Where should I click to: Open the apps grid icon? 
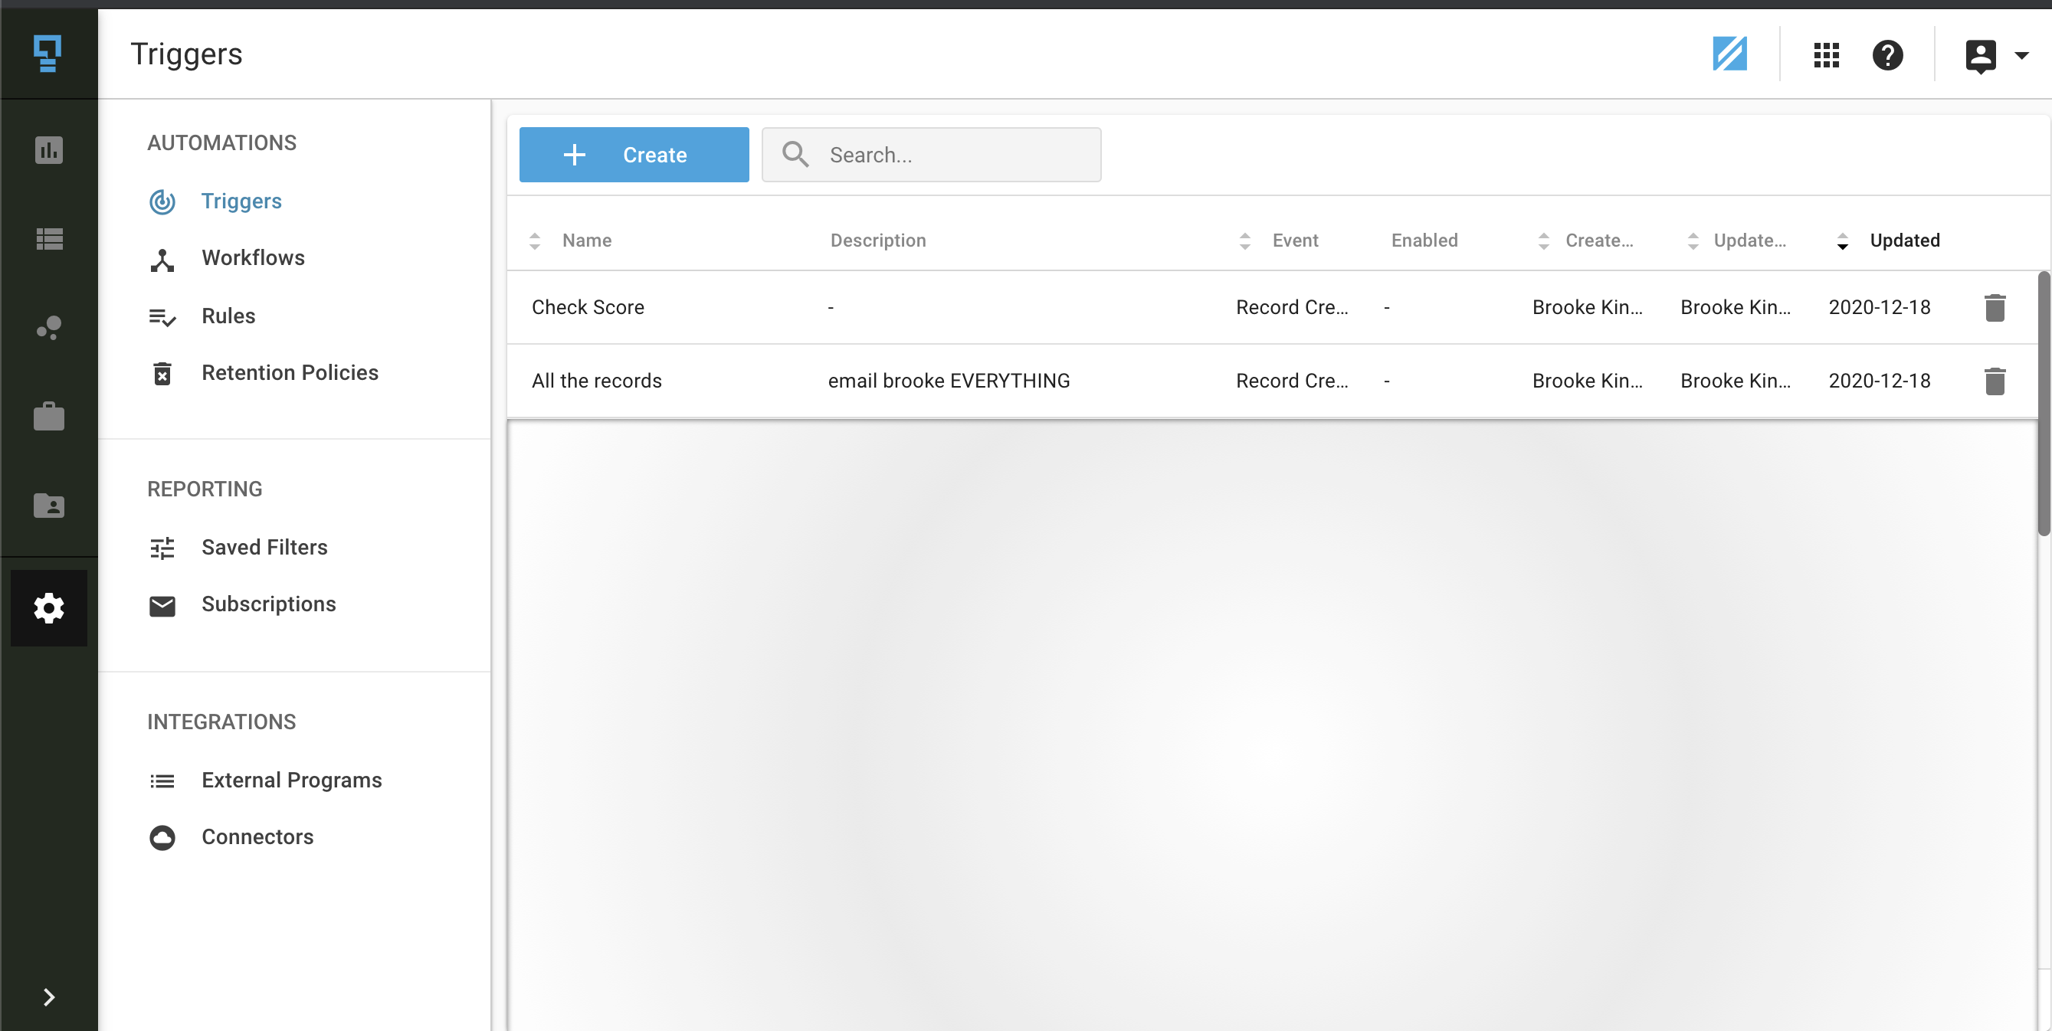click(x=1826, y=55)
